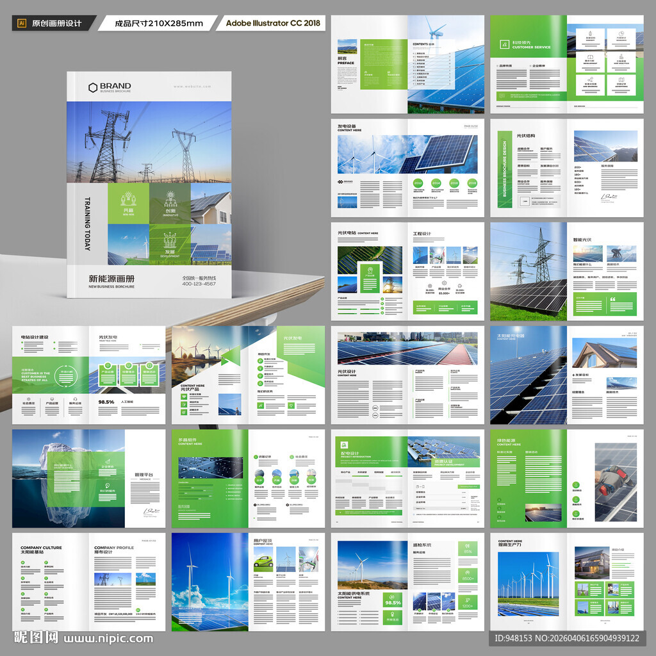Click the COMPANY PROFILE 排布设计 heading
Screen dimensions: 656x656
click(114, 550)
